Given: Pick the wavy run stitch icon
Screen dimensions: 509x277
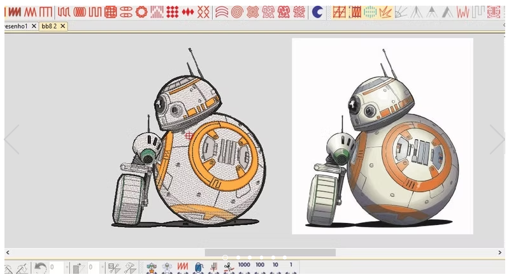Looking at the screenshot, I should coord(64,12).
